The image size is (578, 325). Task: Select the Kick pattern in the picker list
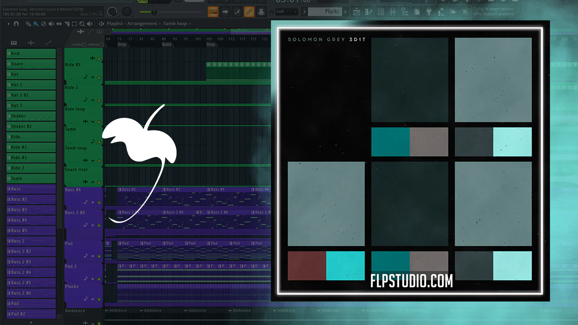[x=31, y=53]
